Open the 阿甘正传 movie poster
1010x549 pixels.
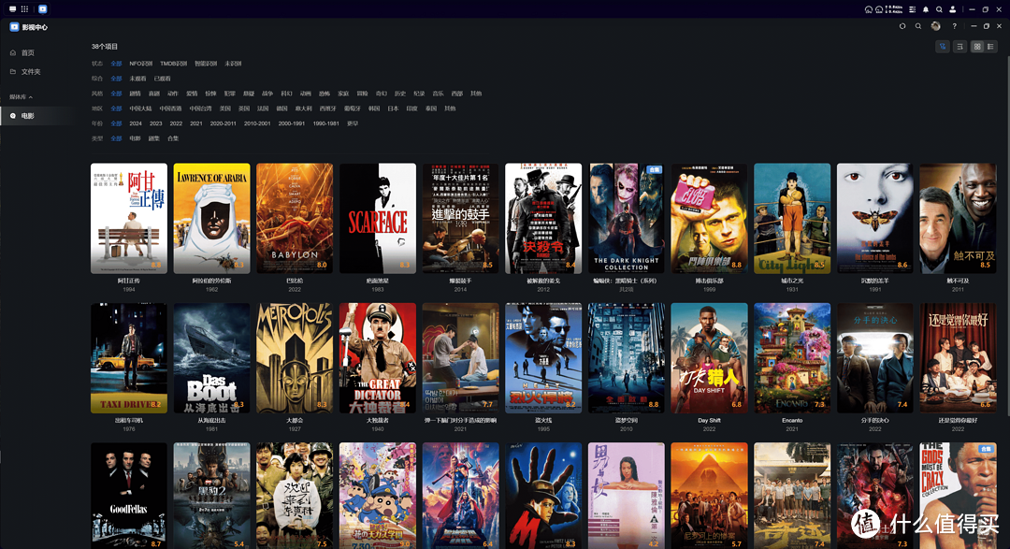click(x=129, y=219)
